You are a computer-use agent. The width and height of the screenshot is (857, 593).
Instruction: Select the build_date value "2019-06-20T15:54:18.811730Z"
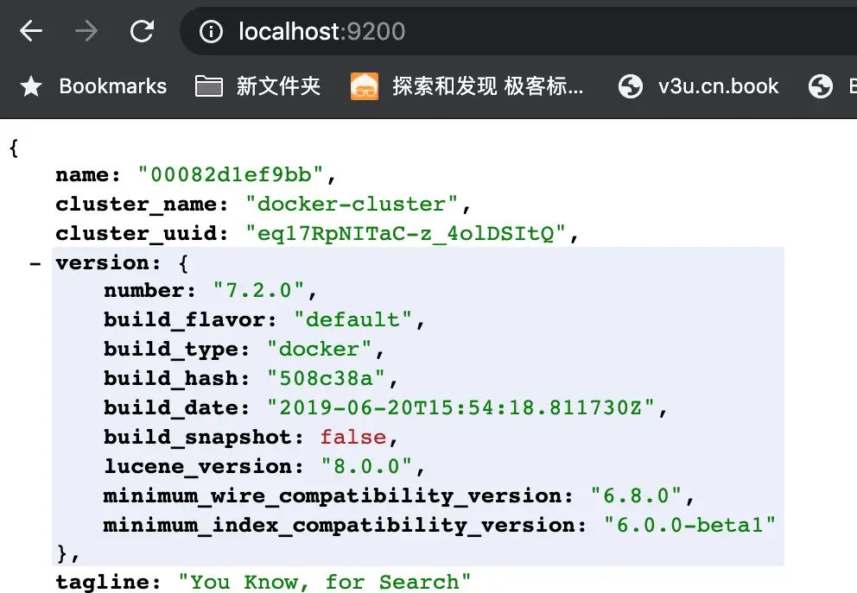[460, 408]
